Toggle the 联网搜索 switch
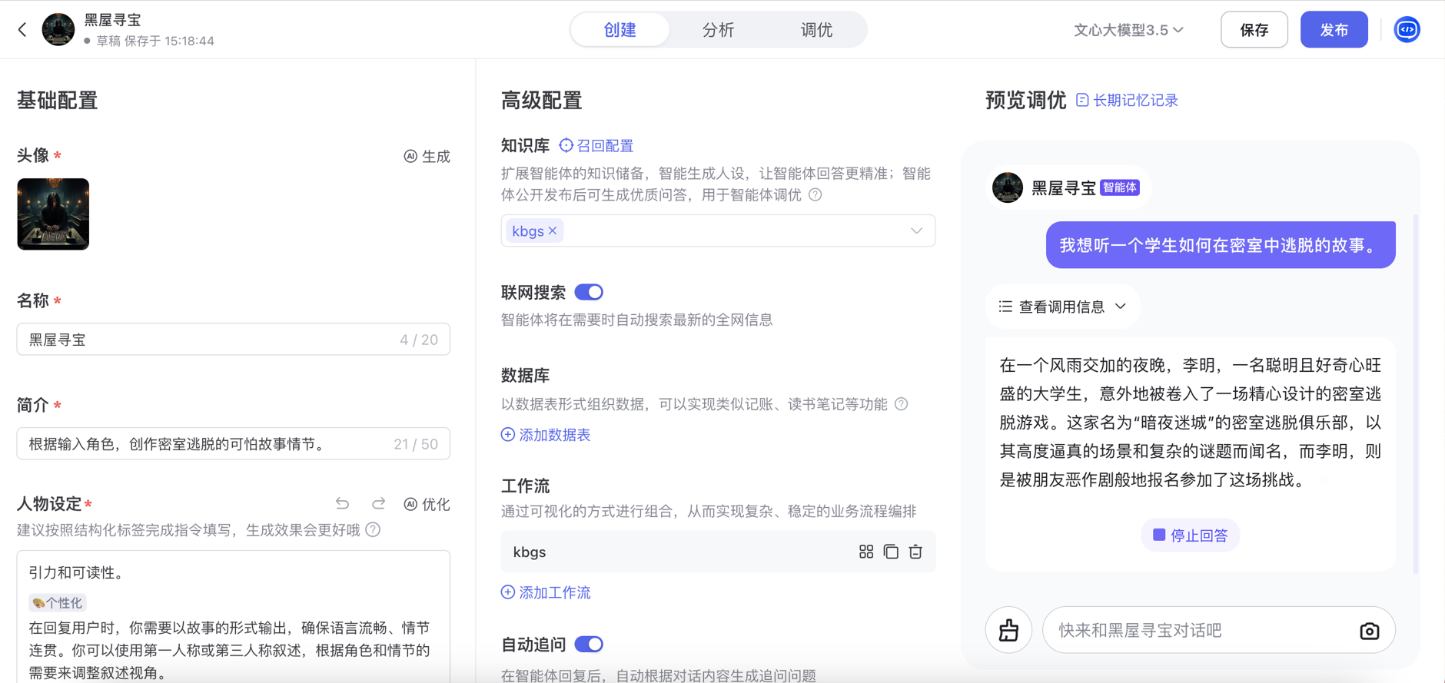Image resolution: width=1445 pixels, height=683 pixels. click(589, 292)
